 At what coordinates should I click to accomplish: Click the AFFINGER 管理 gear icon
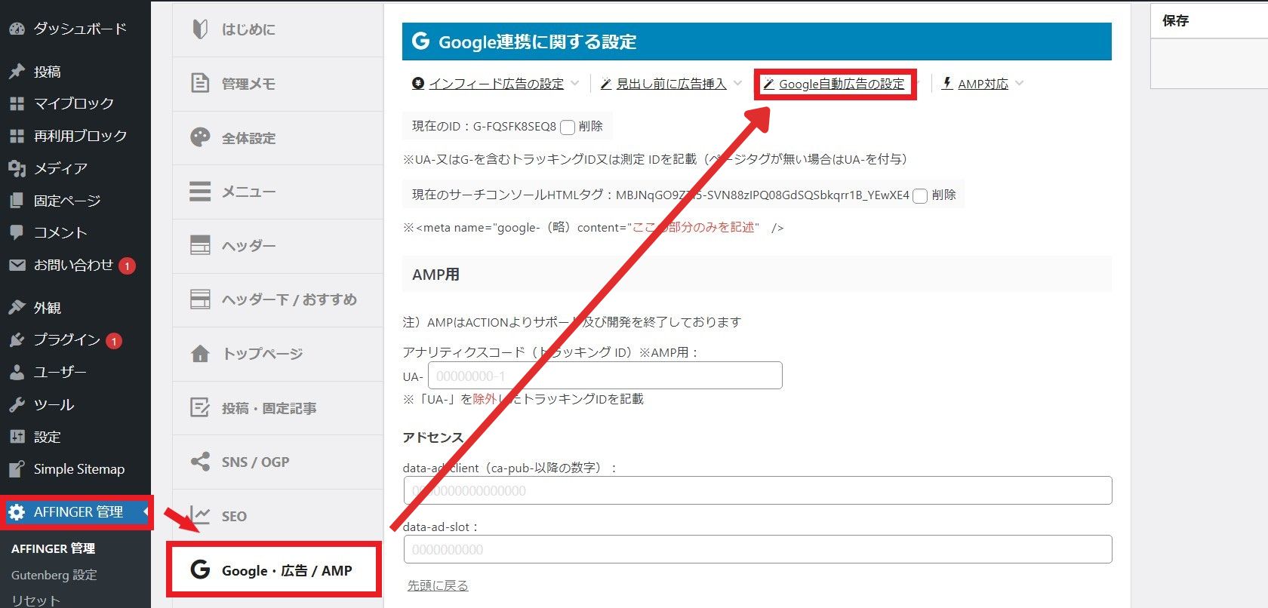click(17, 512)
